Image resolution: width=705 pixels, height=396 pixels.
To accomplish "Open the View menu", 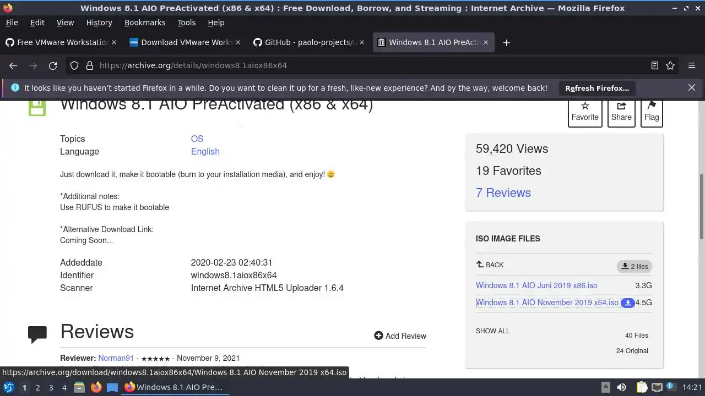I will pos(65,23).
